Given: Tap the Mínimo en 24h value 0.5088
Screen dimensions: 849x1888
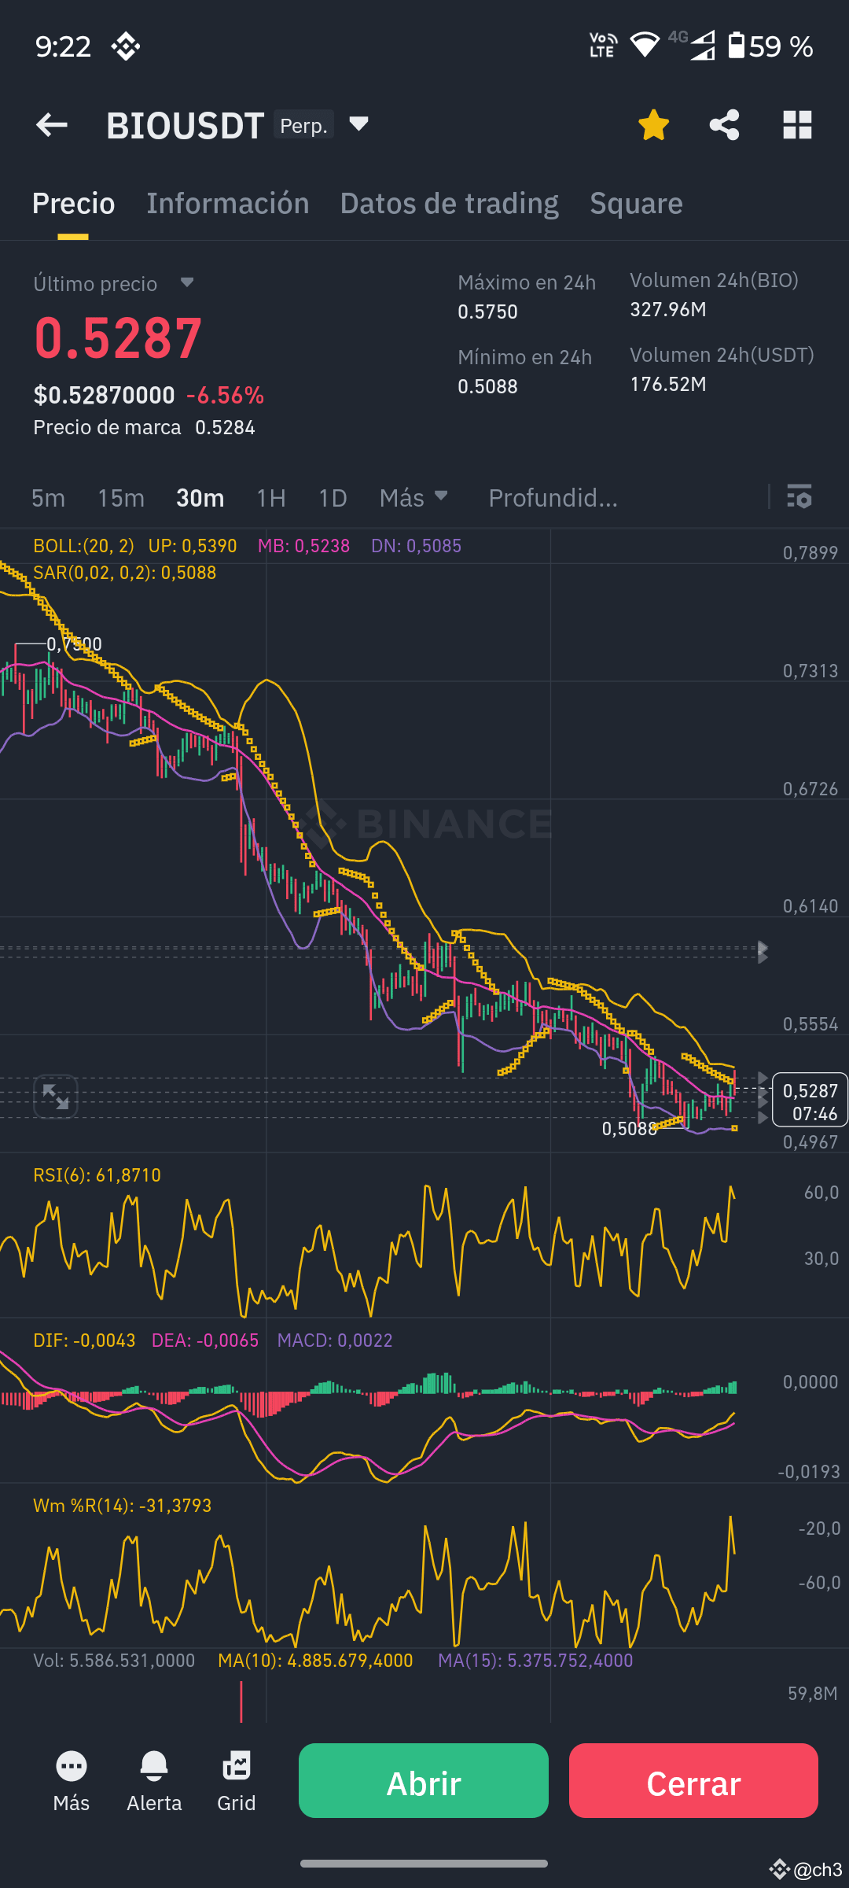Looking at the screenshot, I should tap(487, 387).
